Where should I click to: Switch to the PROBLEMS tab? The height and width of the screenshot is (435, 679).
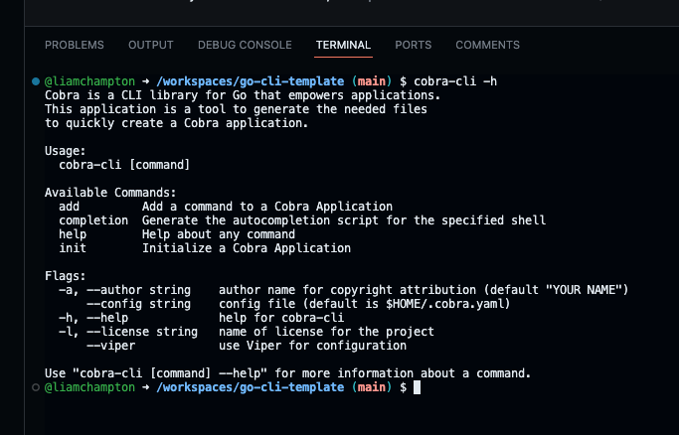coord(74,45)
